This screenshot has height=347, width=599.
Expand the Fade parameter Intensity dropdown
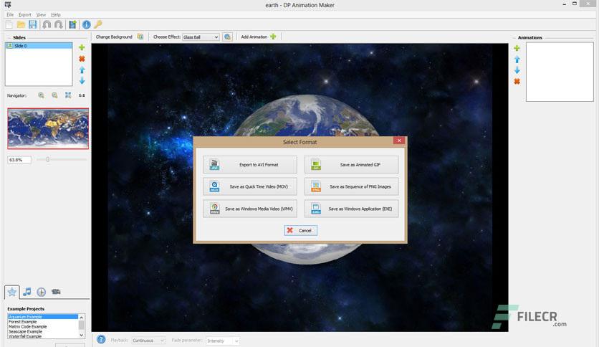(236, 341)
